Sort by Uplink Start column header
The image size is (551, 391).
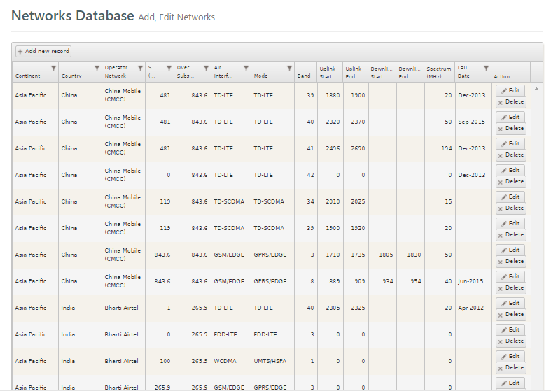click(328, 73)
